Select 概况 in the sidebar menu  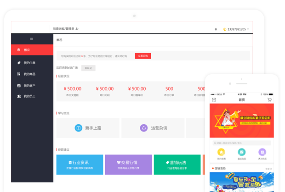[32, 50]
